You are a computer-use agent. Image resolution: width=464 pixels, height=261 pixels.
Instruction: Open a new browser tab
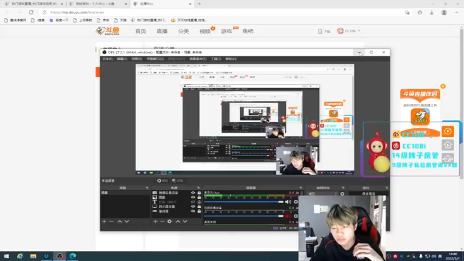point(199,4)
